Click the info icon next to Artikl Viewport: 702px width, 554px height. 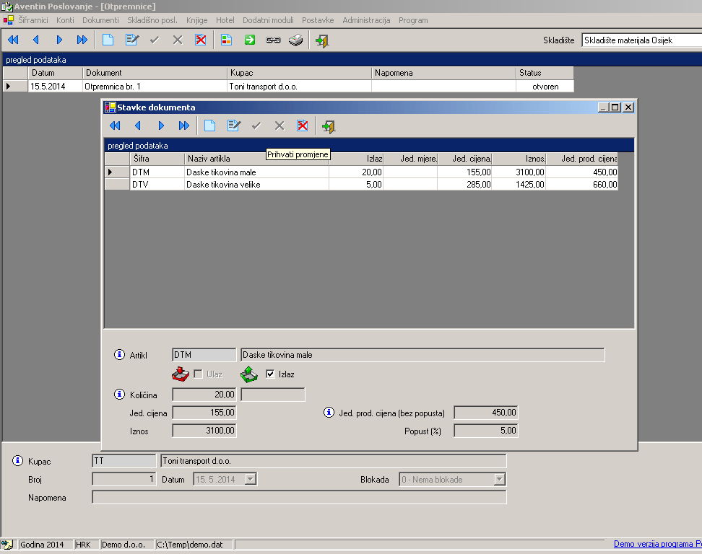coord(120,355)
